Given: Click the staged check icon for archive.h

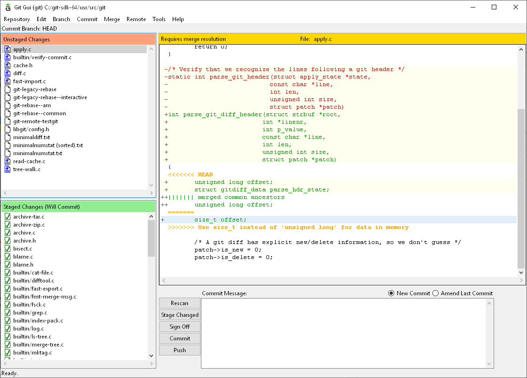Looking at the screenshot, I should click(8, 241).
